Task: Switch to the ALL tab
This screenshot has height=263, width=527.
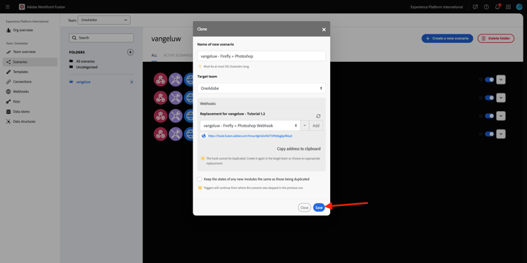Action: [155, 55]
